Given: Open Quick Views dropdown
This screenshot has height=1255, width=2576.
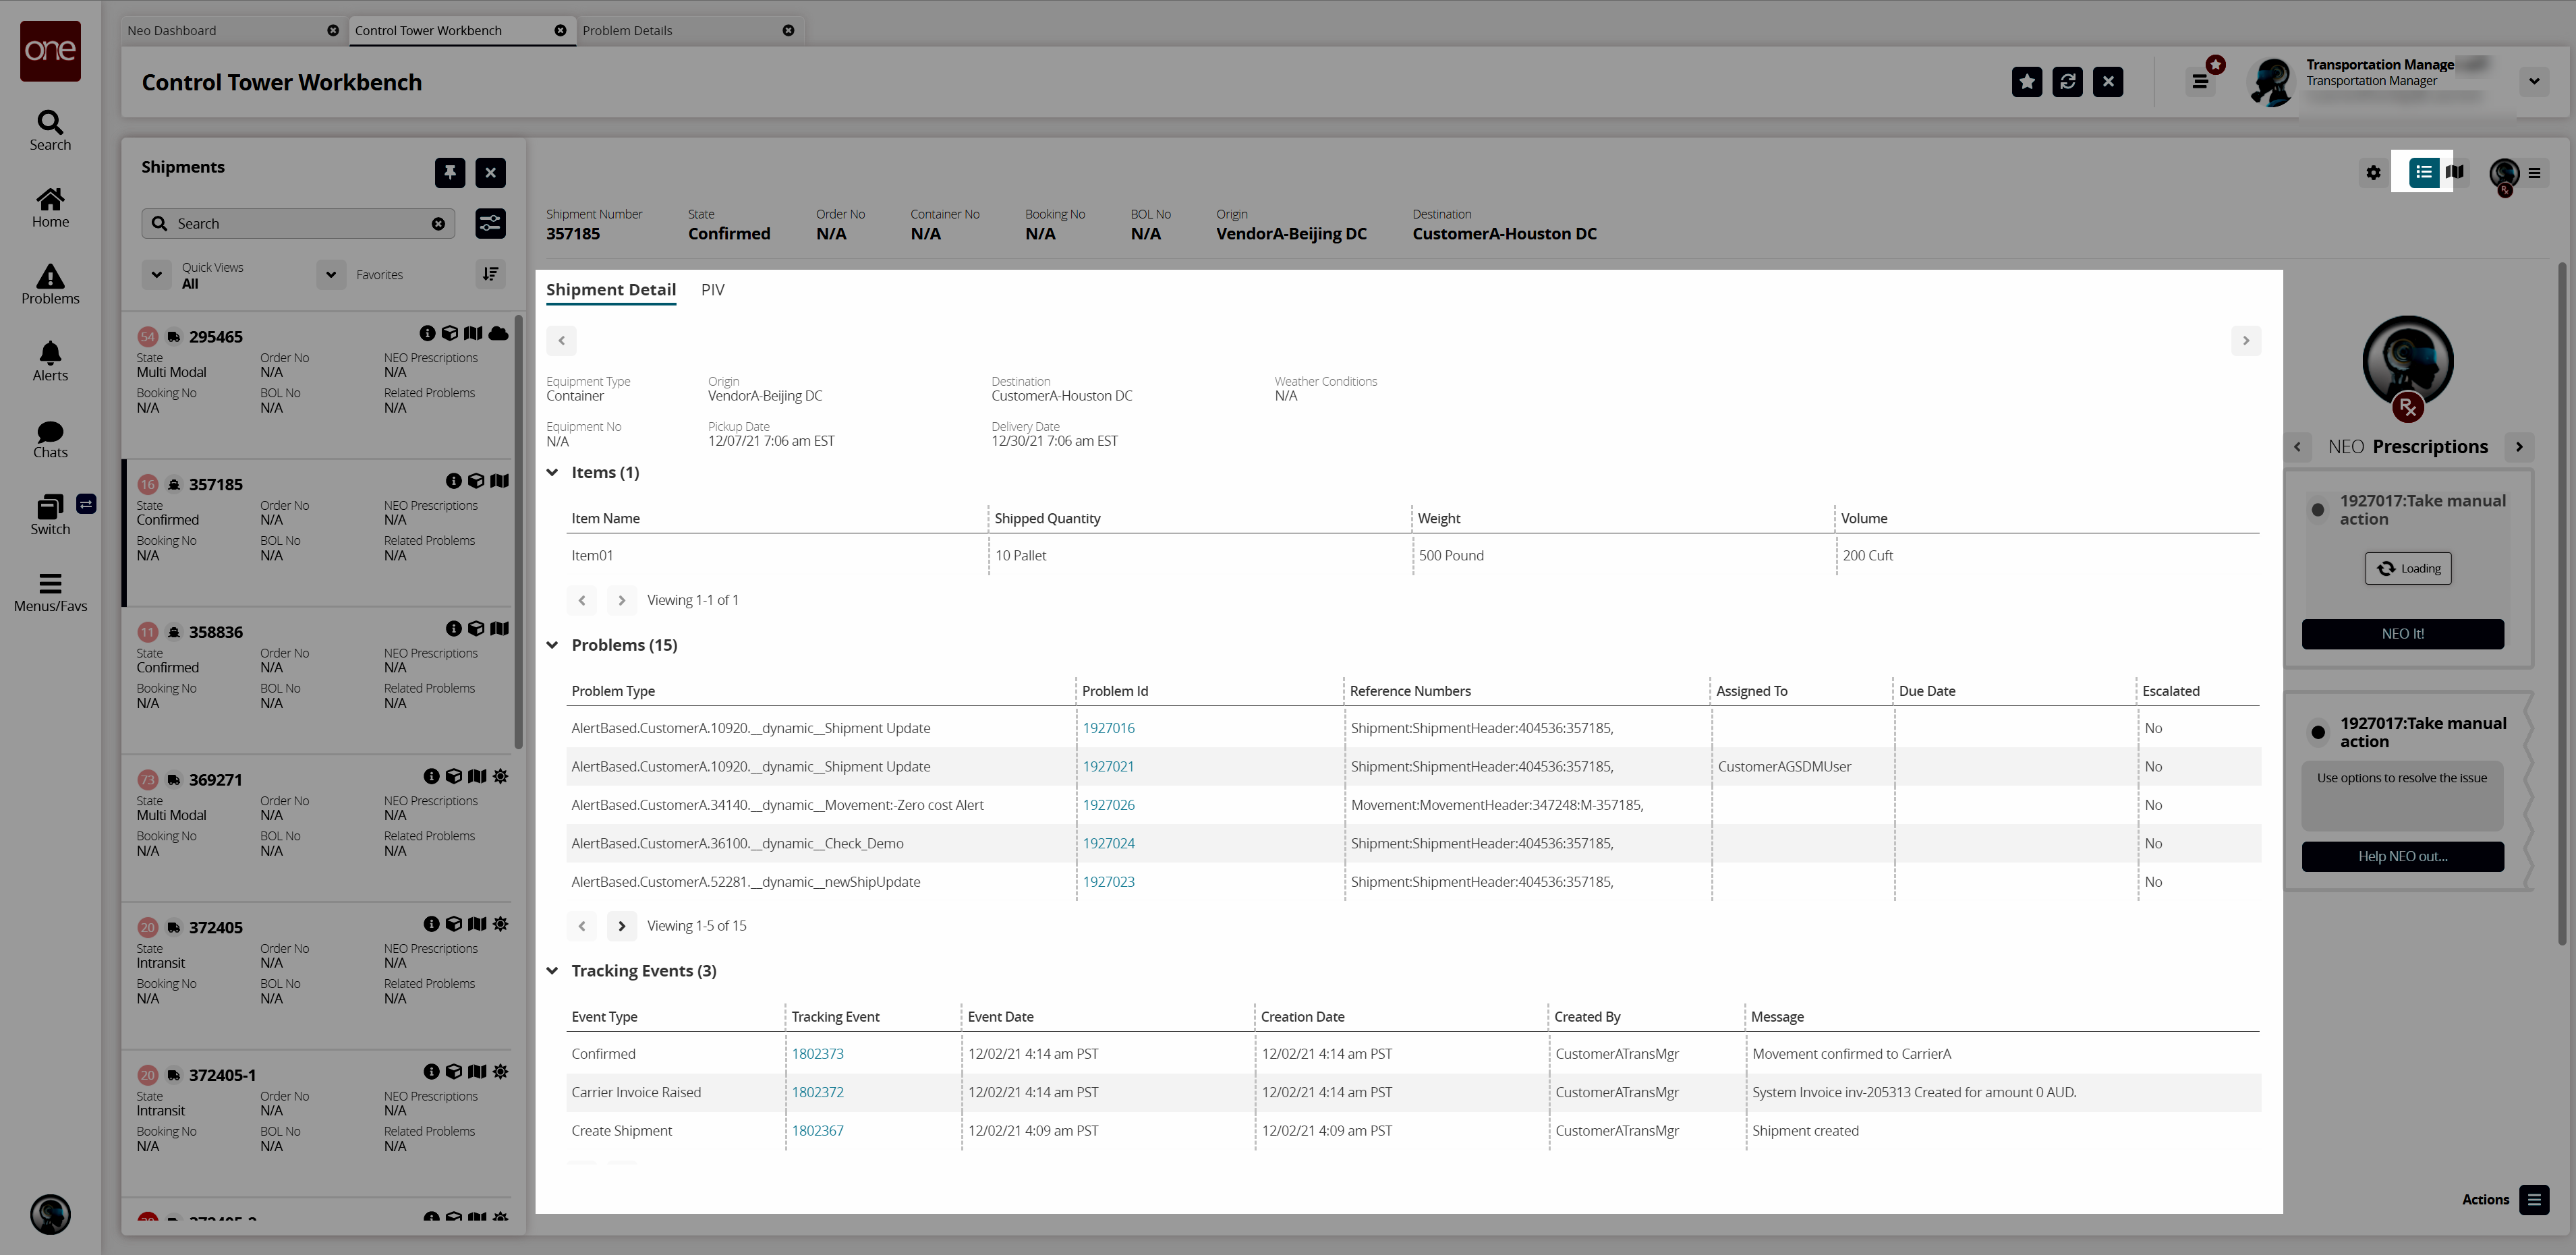Looking at the screenshot, I should [157, 274].
